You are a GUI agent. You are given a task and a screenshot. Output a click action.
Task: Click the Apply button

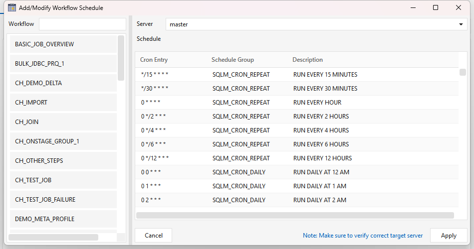pos(449,236)
